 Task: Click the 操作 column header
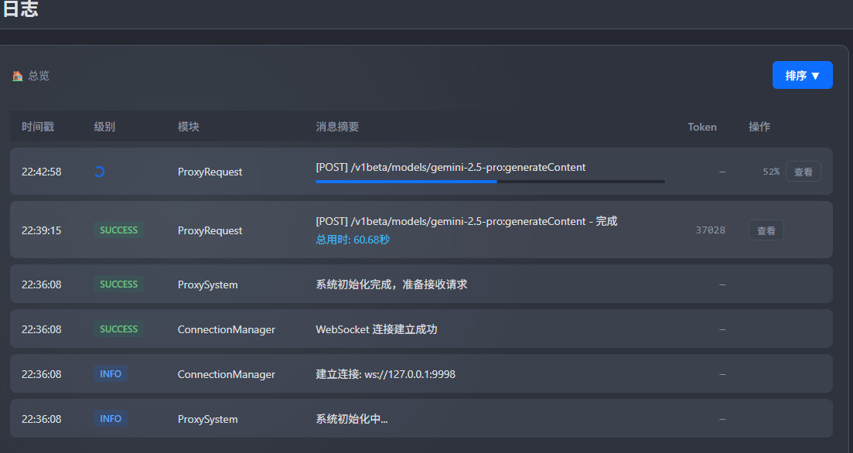(759, 127)
